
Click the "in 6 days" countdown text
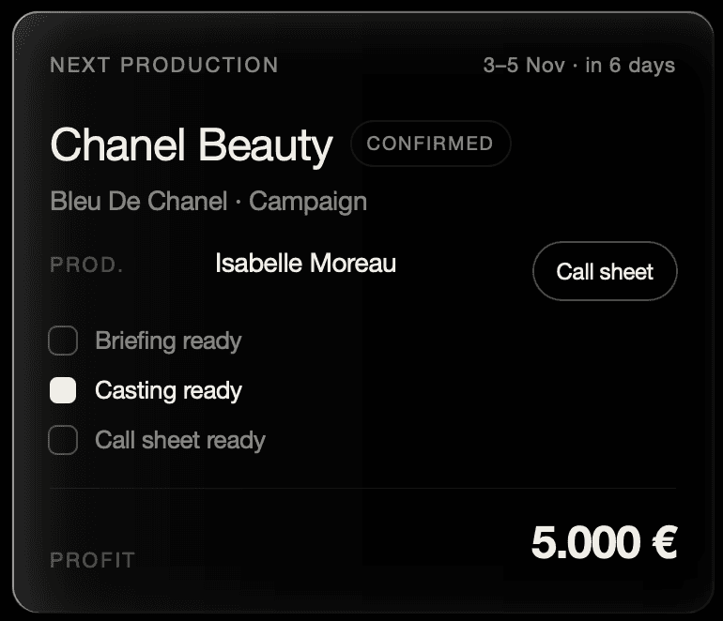(630, 66)
